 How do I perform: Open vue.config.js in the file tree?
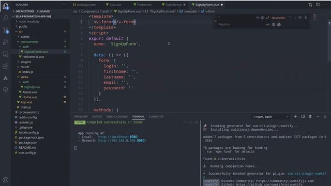[27, 152]
